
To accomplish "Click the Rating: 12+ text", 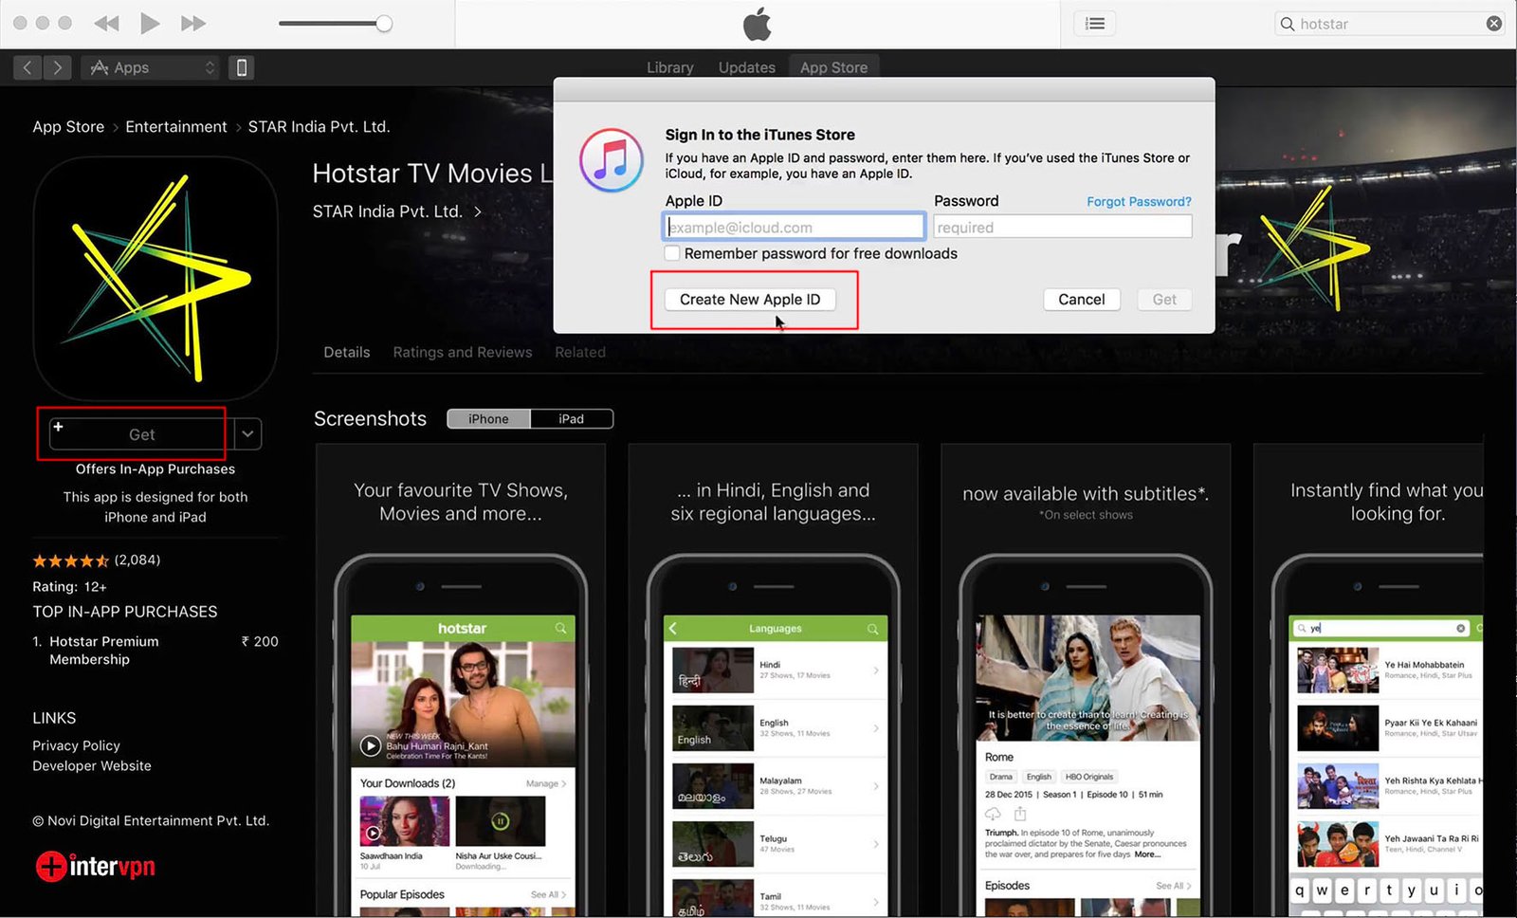I will [69, 586].
